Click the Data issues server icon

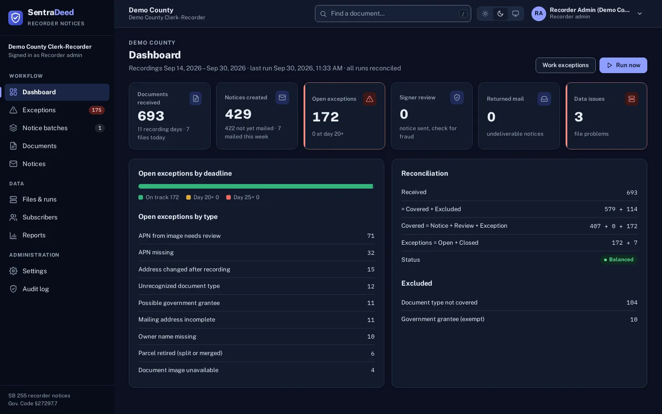[632, 99]
